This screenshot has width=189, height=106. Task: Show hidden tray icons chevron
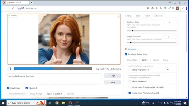[158, 103]
